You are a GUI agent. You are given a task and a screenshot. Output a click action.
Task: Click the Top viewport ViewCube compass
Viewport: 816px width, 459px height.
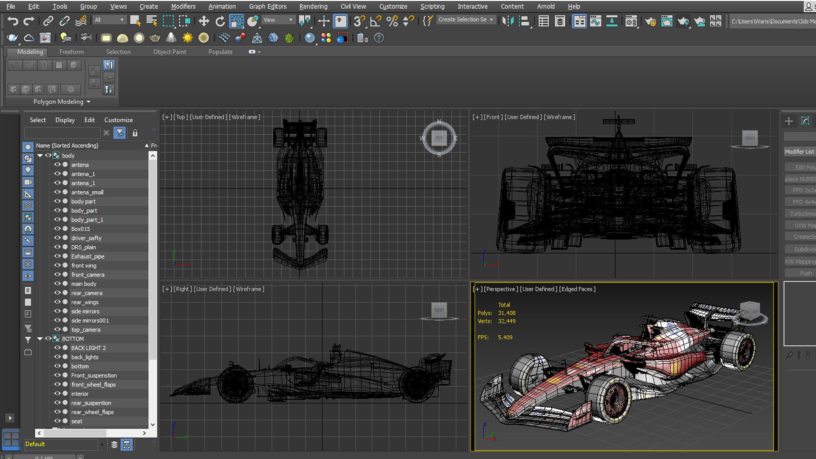tap(439, 138)
